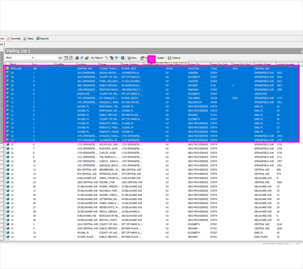303x269 pixels.
Task: Select the 90 CARLTON RD address cell
Action: click(x=130, y=102)
